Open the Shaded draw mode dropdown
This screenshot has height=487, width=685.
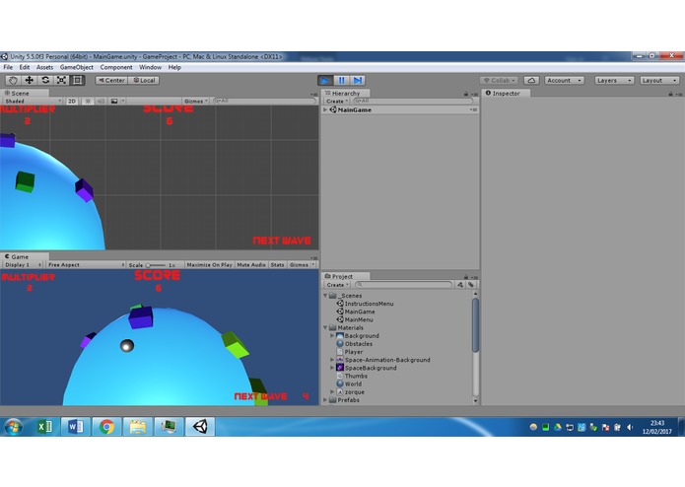point(33,101)
